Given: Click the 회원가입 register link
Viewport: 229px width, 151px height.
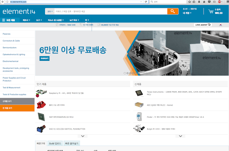Looking at the screenshot, I should click(193, 9).
